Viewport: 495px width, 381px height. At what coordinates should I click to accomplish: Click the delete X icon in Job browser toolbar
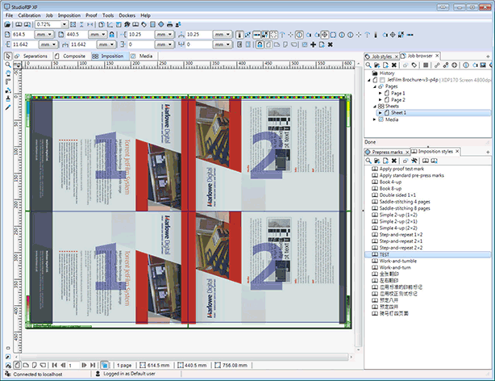(394, 65)
